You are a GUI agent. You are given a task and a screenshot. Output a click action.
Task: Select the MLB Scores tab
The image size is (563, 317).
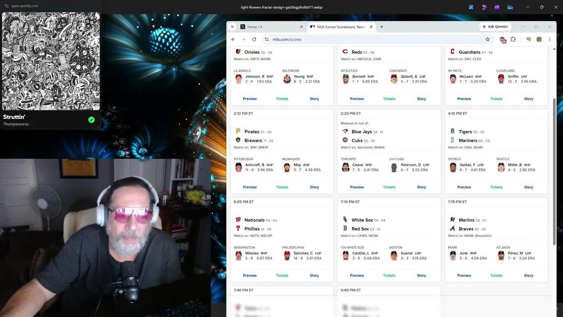click(x=341, y=27)
